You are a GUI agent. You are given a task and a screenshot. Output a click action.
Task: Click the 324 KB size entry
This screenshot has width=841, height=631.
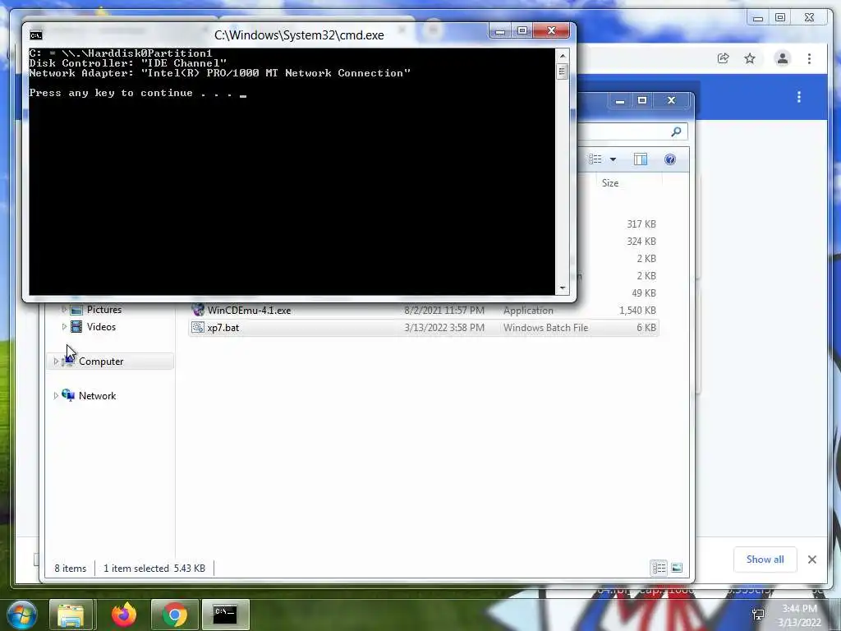tap(641, 242)
